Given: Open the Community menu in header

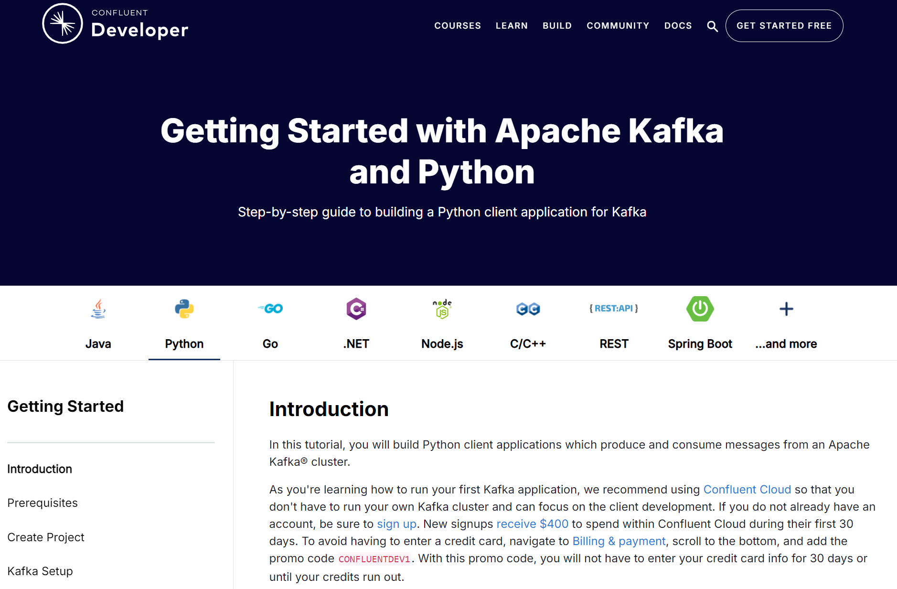Looking at the screenshot, I should pyautogui.click(x=618, y=26).
